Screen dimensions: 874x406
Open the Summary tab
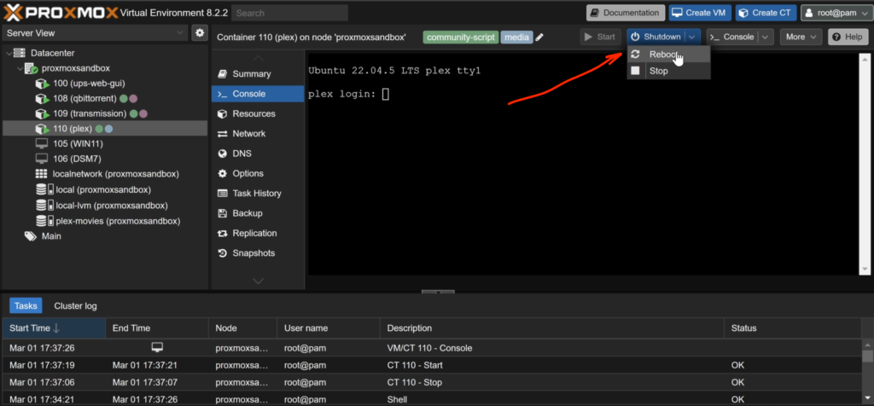[x=258, y=73]
